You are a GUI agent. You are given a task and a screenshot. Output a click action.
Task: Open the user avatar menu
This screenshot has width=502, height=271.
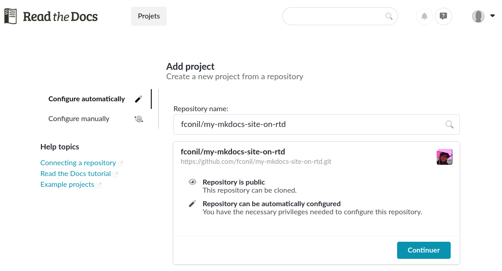coord(478,16)
